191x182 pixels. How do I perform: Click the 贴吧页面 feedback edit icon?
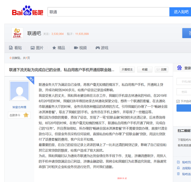tap(178, 162)
